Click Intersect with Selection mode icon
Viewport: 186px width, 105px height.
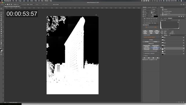pos(12,4)
